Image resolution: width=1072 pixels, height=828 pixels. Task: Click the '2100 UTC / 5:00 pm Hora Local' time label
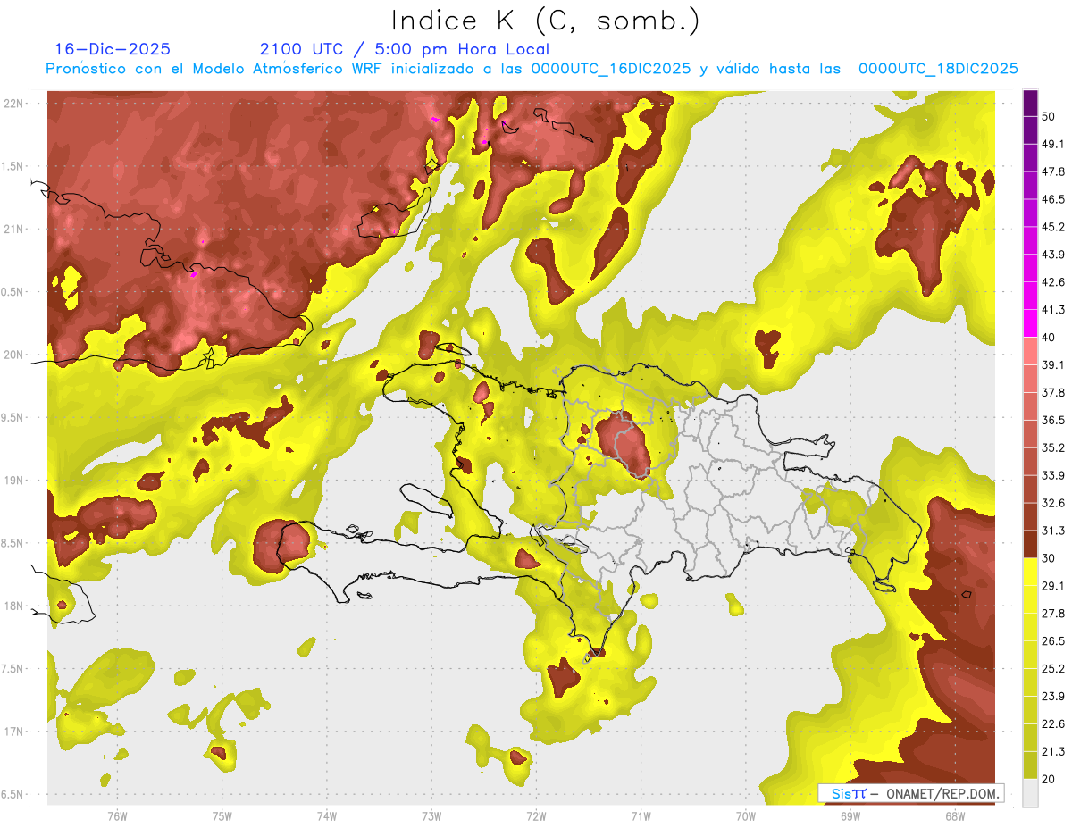[405, 49]
